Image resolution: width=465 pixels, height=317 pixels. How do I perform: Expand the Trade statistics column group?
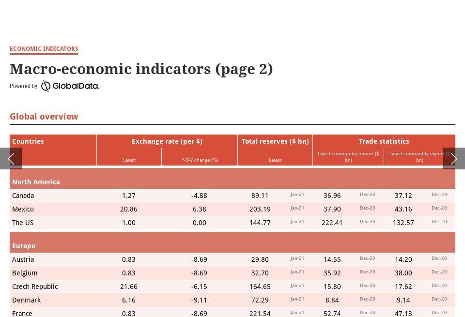(384, 141)
